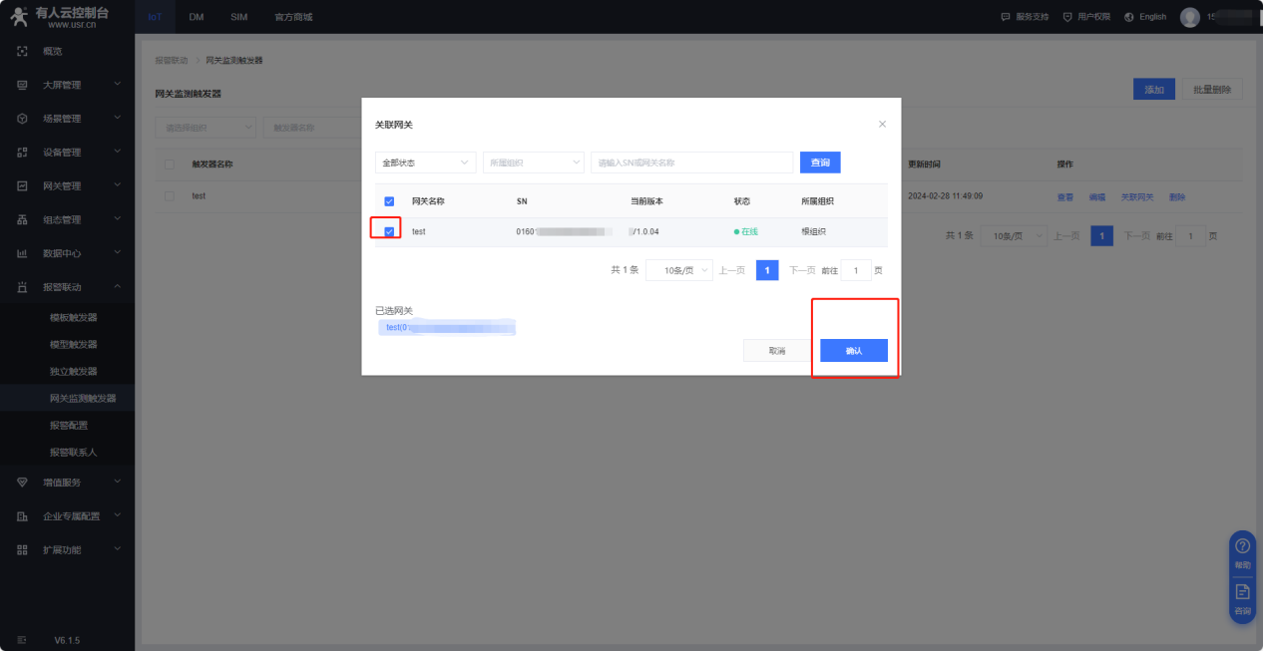Check the test trigger row checkbox in background table

pyautogui.click(x=169, y=196)
